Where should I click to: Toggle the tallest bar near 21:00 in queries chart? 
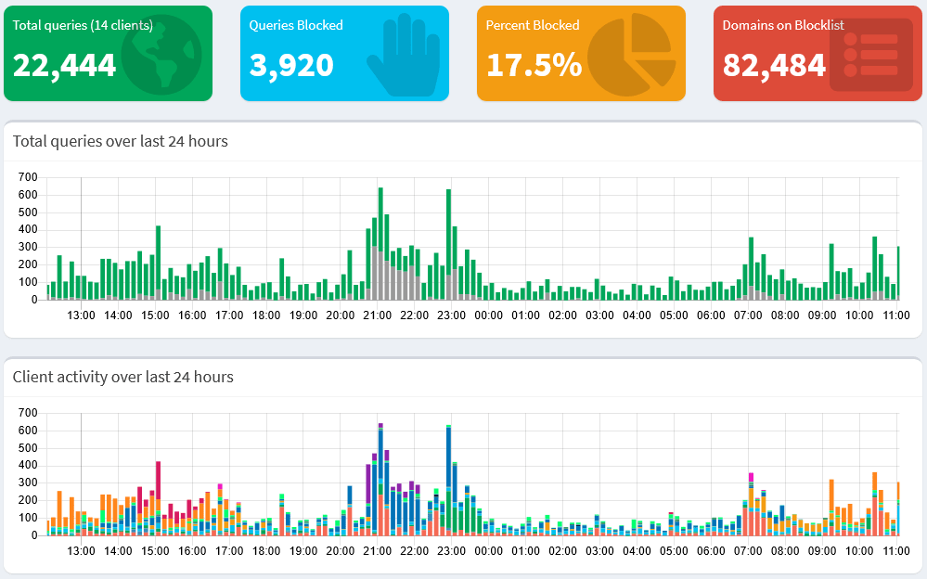[x=380, y=241]
